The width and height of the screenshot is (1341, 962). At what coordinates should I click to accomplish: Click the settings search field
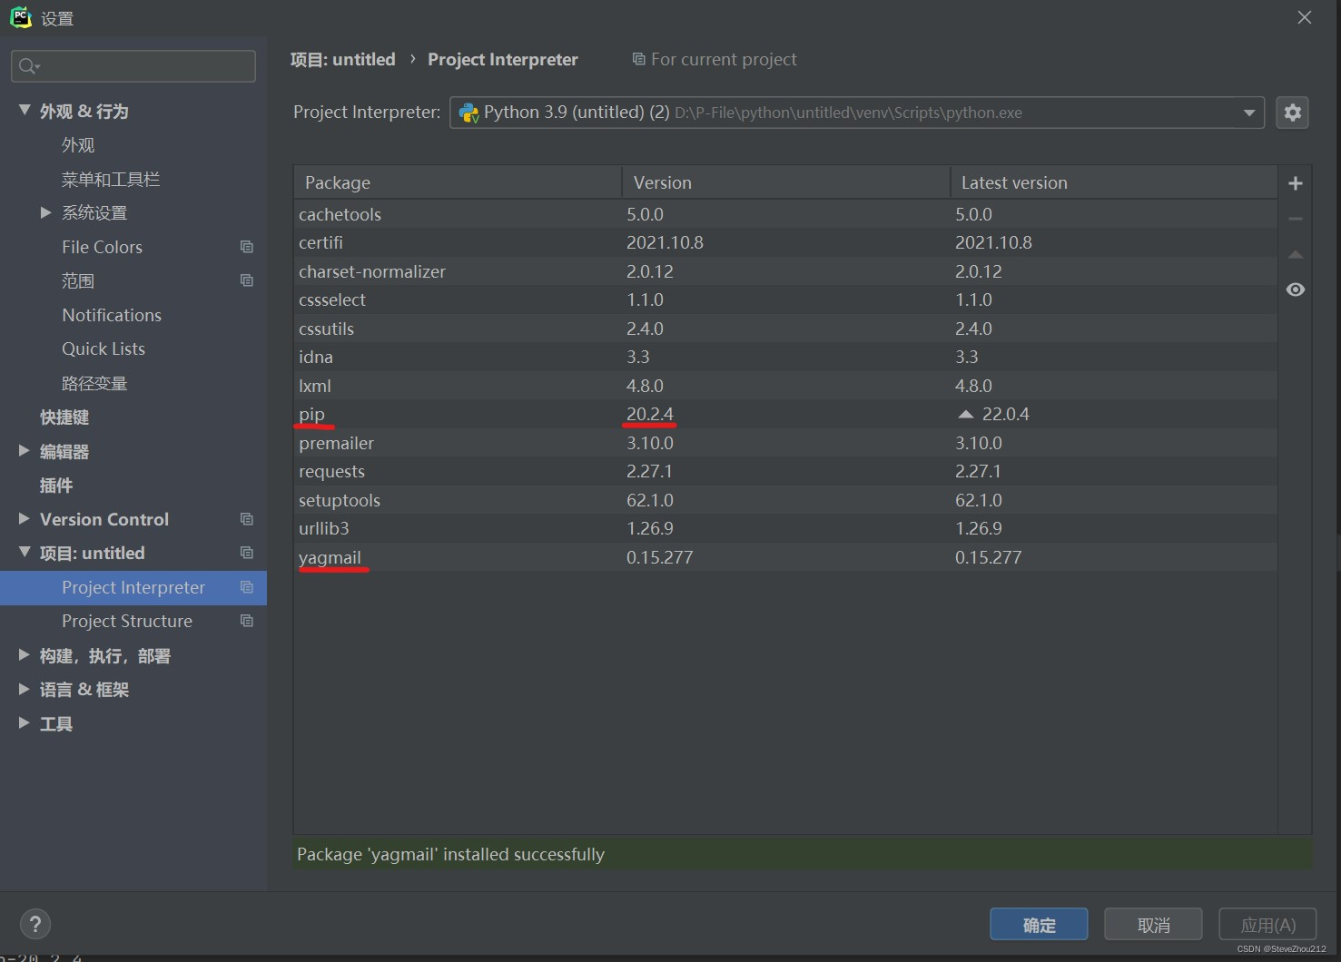[133, 66]
